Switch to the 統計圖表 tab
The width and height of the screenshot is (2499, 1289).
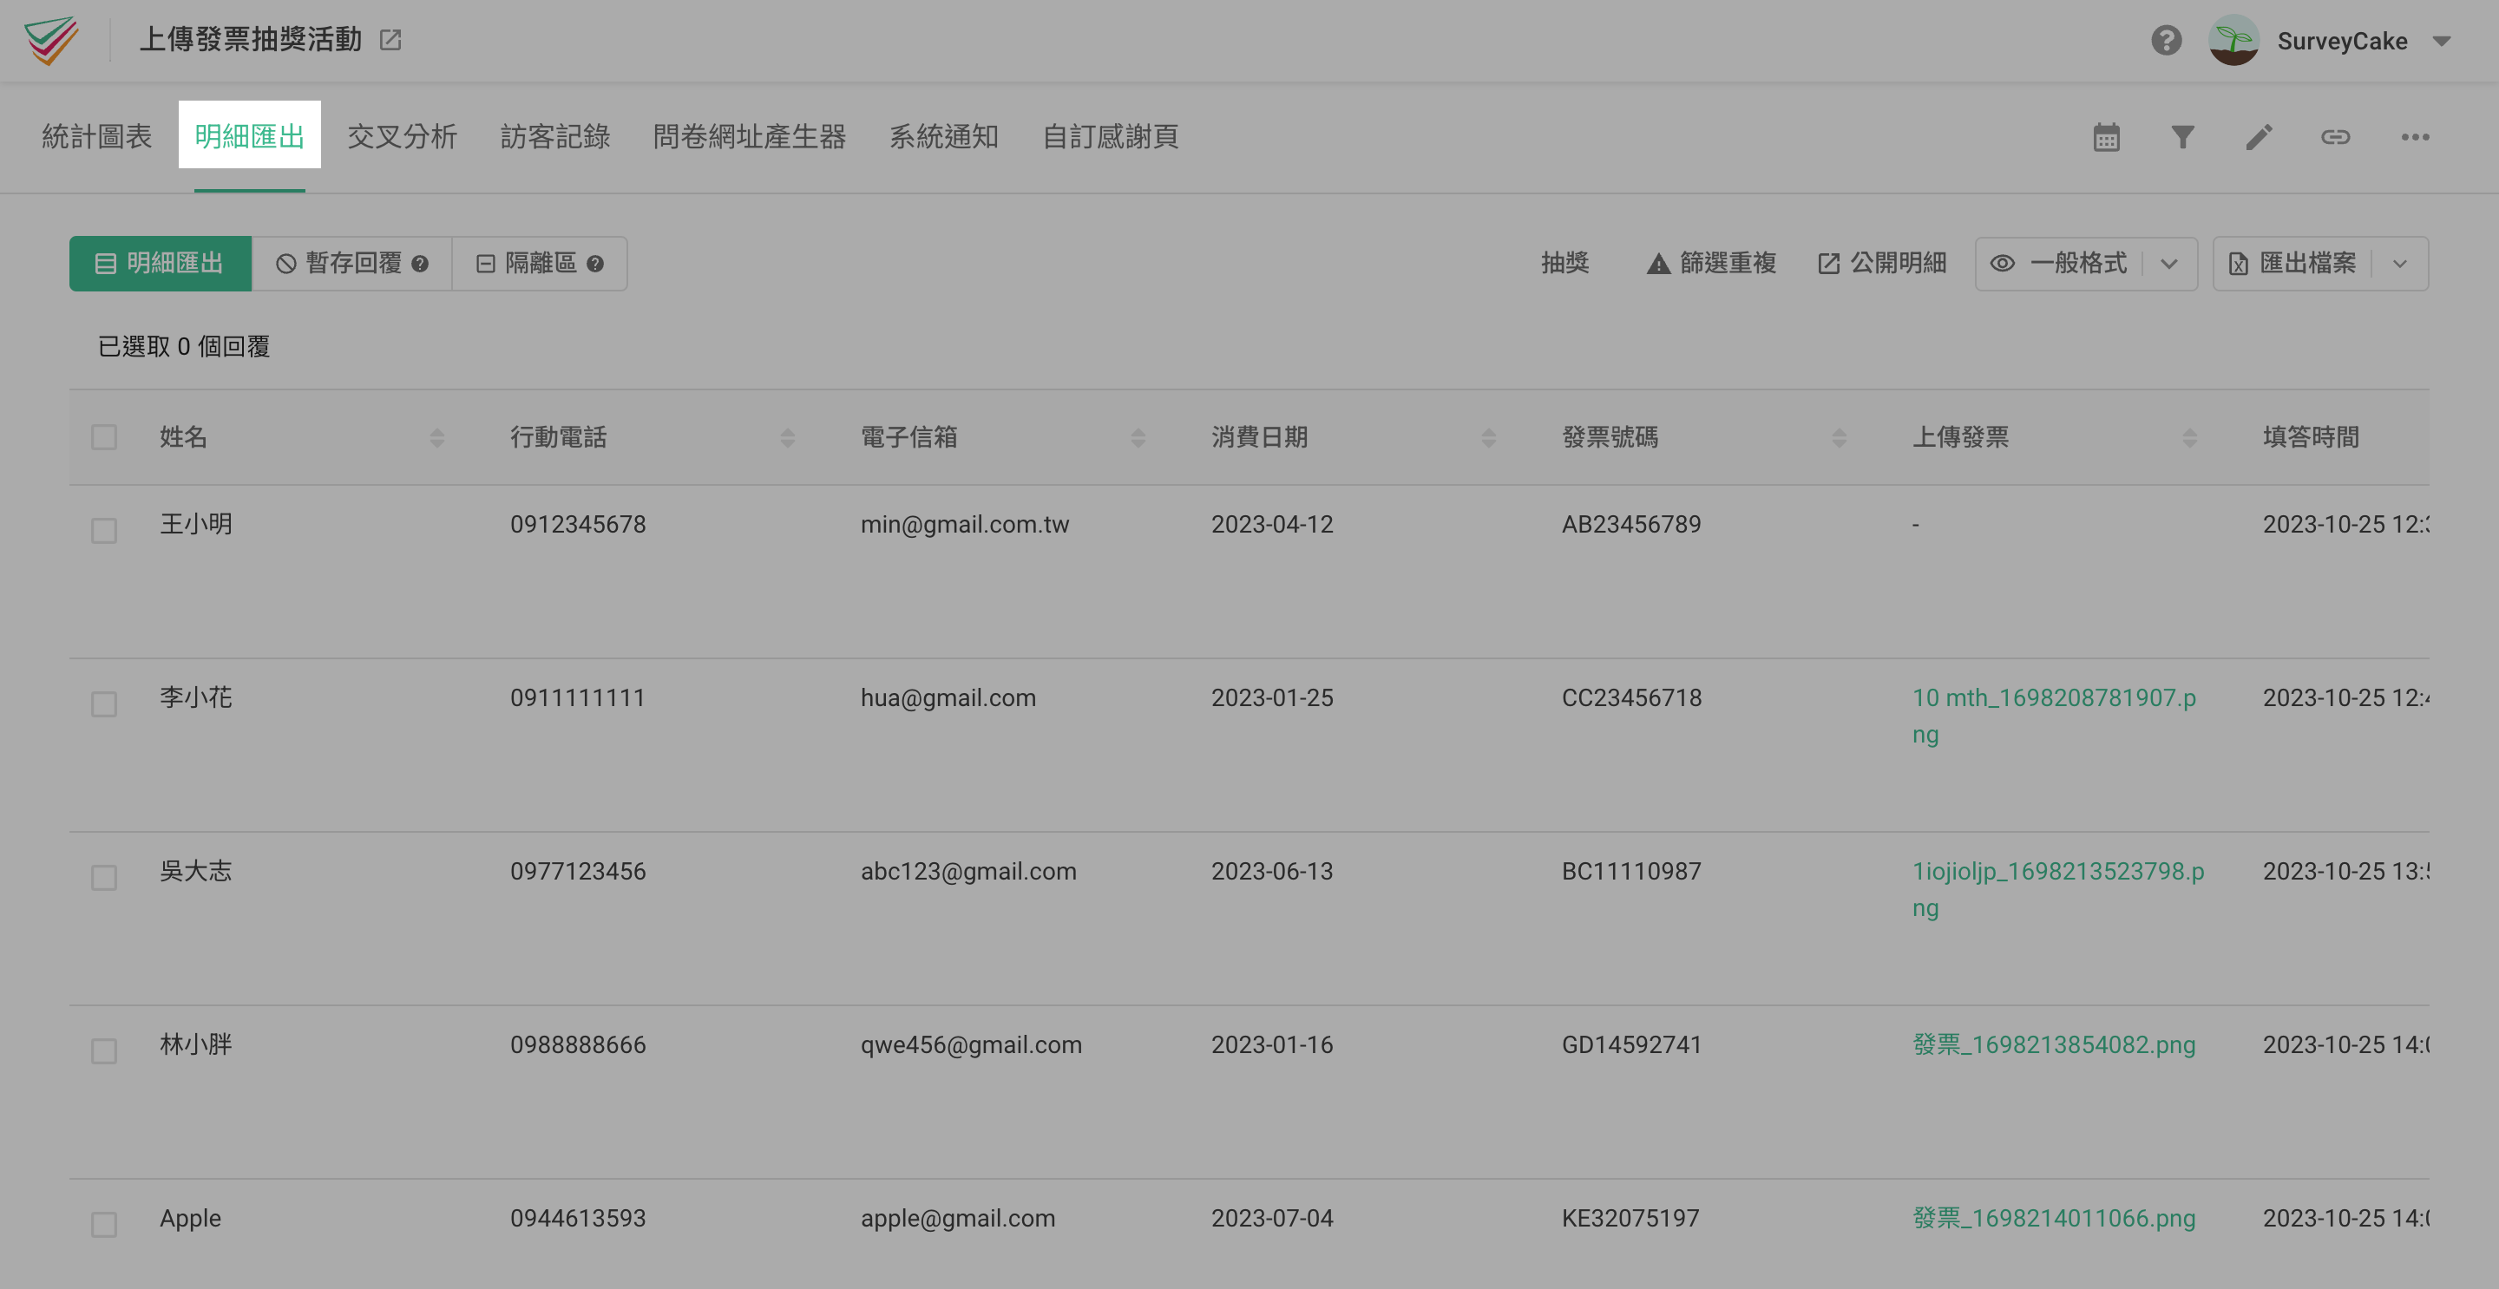pyautogui.click(x=97, y=137)
